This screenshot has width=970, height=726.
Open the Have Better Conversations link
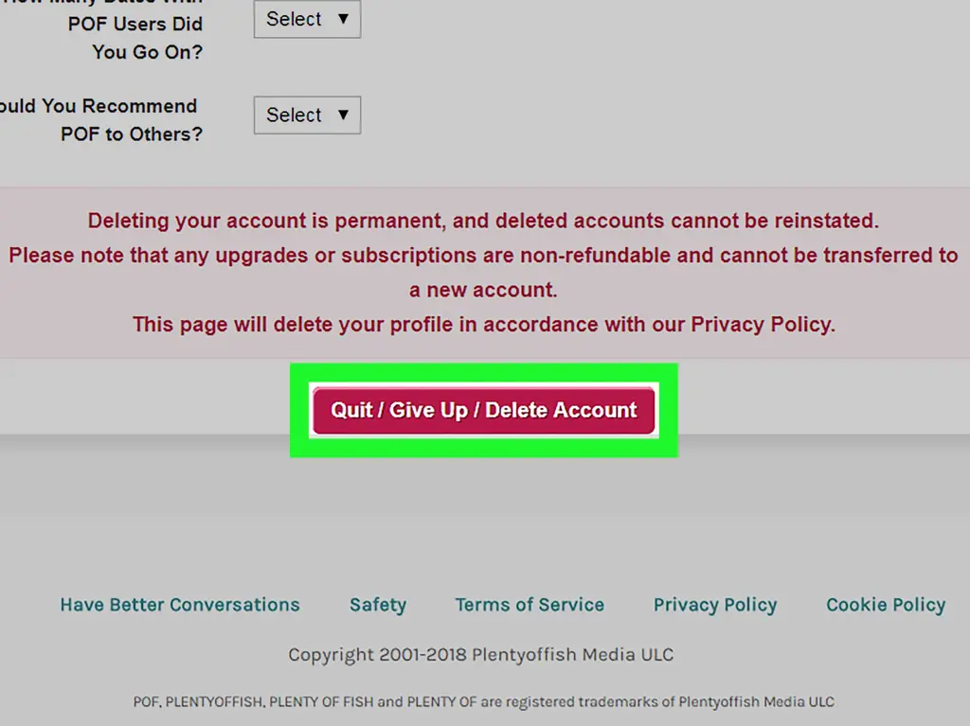180,605
